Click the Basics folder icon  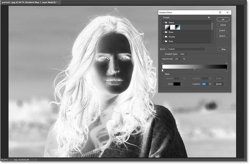[x=166, y=22]
